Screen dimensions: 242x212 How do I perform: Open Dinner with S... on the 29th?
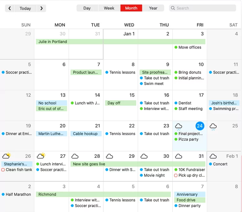[x=120, y=170]
